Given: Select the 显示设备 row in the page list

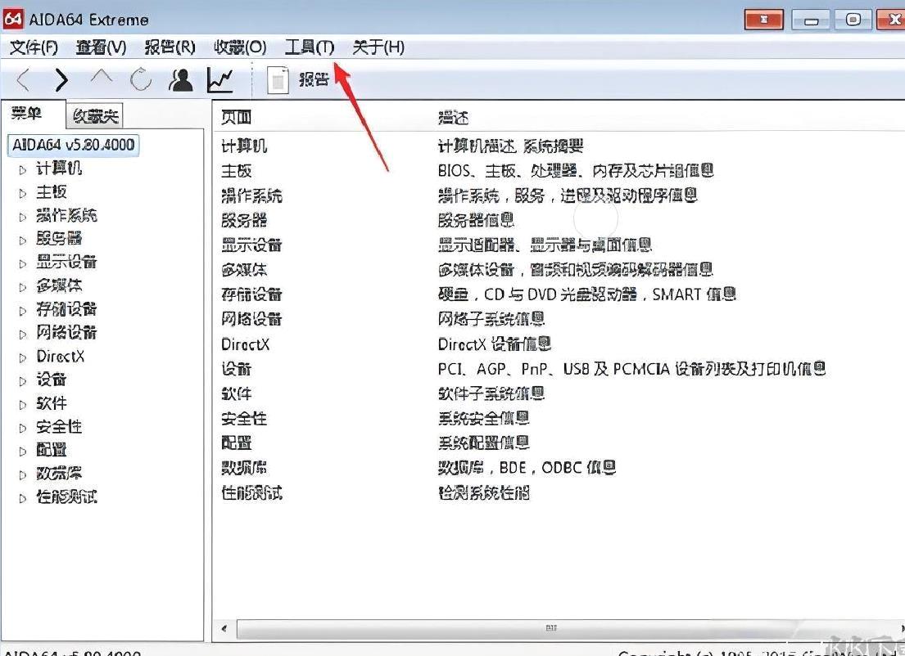Looking at the screenshot, I should (x=251, y=245).
